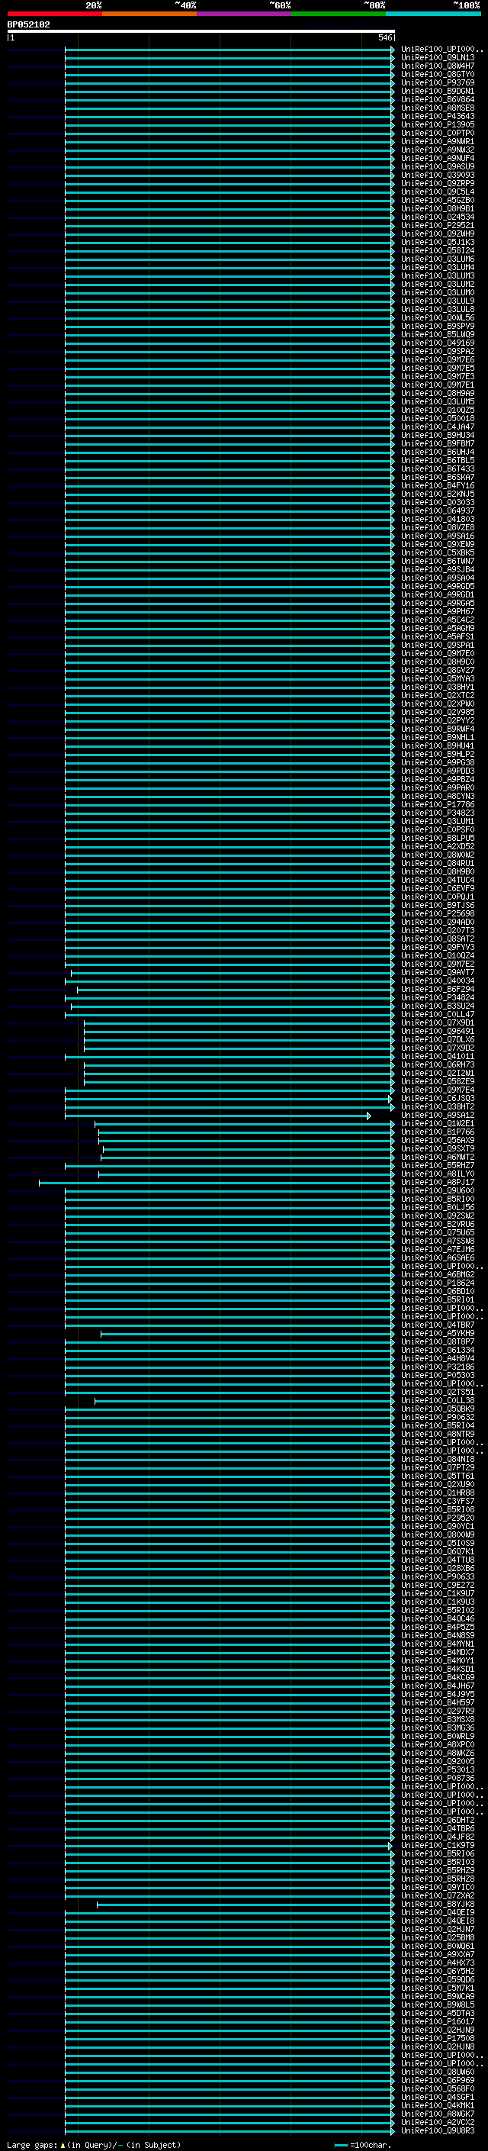Click hit label UniRef100_Q5J1K3
This screenshot has width=488, height=2151.
pos(438,242)
